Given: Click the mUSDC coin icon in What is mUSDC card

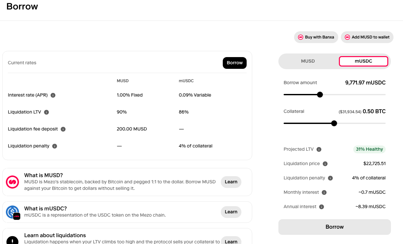Looking at the screenshot, I should (13, 212).
